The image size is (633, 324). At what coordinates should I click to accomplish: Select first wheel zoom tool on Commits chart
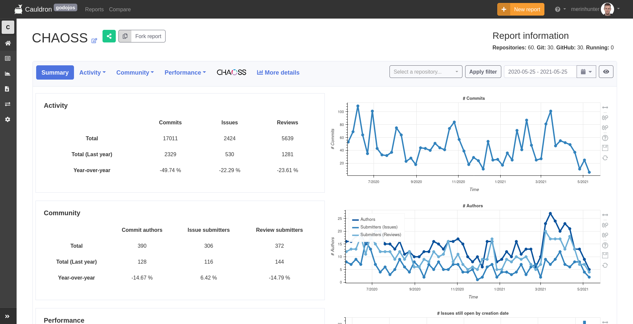(x=605, y=118)
